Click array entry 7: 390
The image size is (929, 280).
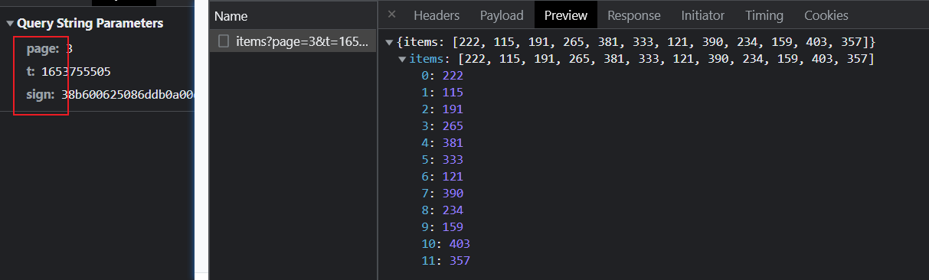(442, 194)
